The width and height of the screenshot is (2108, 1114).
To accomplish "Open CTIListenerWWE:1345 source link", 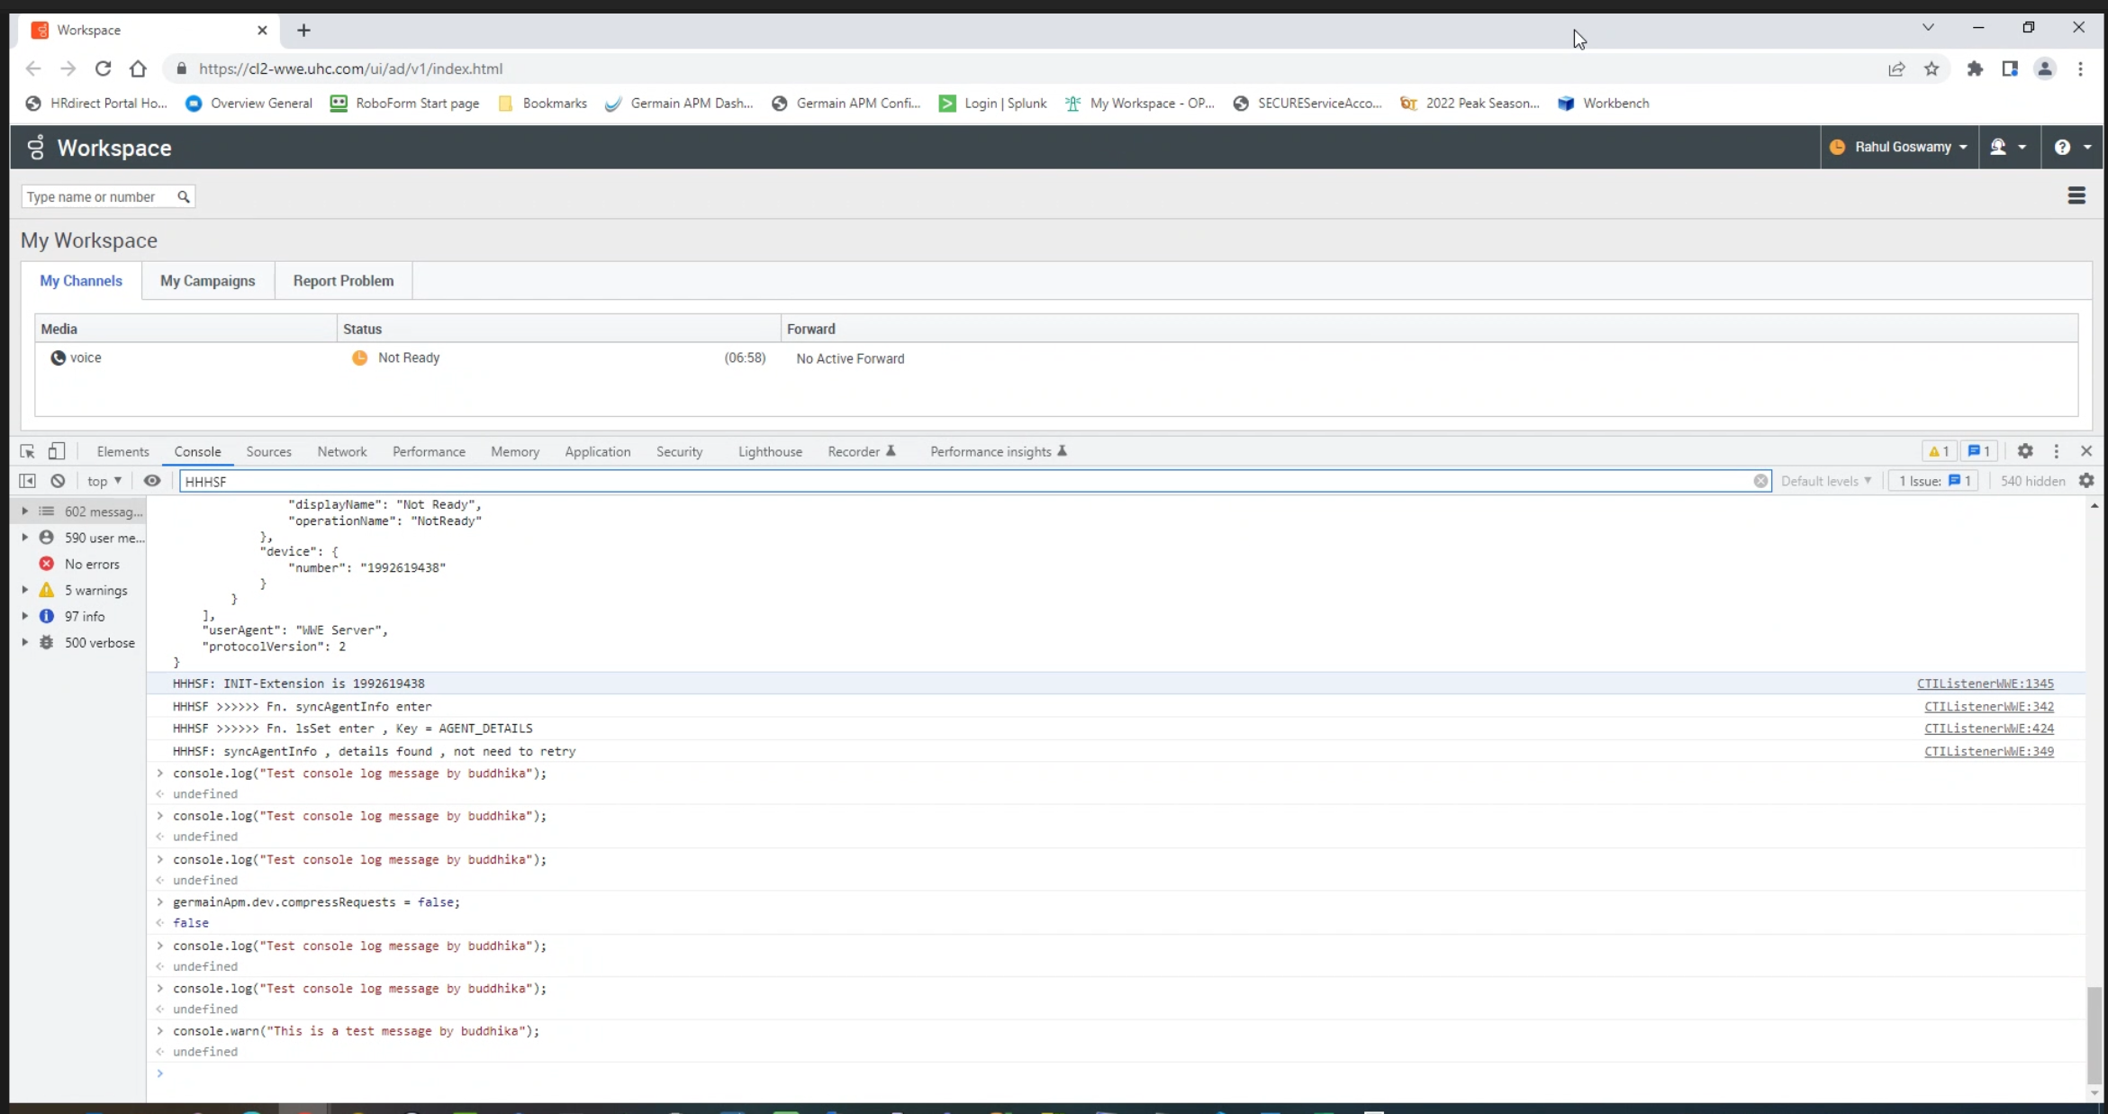I will pyautogui.click(x=1985, y=684).
